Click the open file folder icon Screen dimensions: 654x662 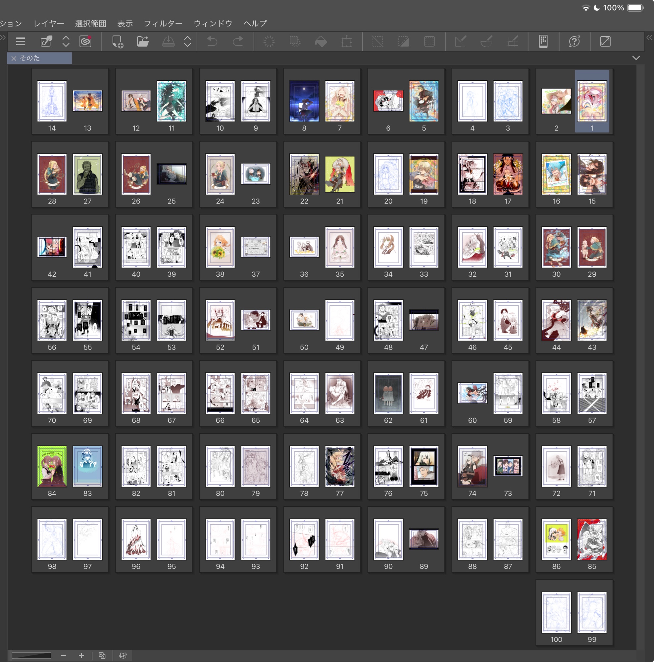click(143, 41)
